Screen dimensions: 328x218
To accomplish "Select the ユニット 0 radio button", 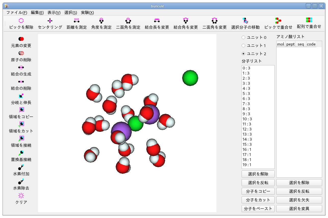I will [243, 37].
